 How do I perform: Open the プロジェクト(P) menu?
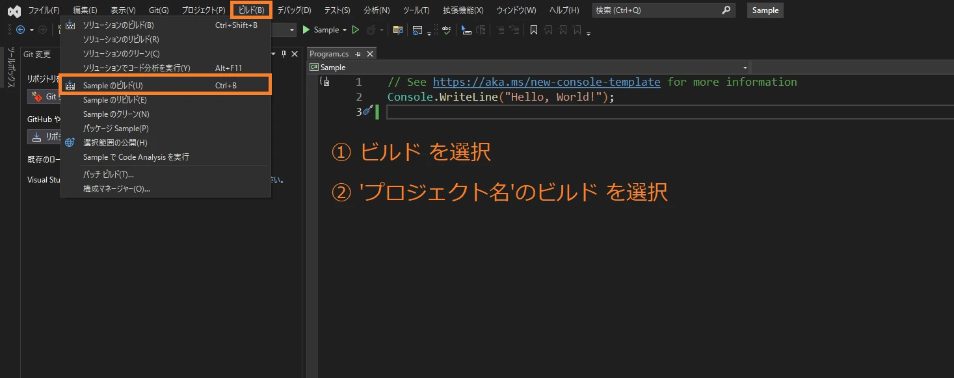click(204, 10)
